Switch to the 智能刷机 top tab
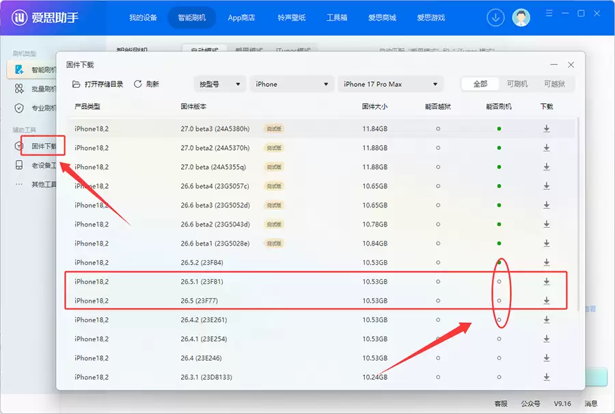Viewport: 615px width, 414px height. point(192,18)
